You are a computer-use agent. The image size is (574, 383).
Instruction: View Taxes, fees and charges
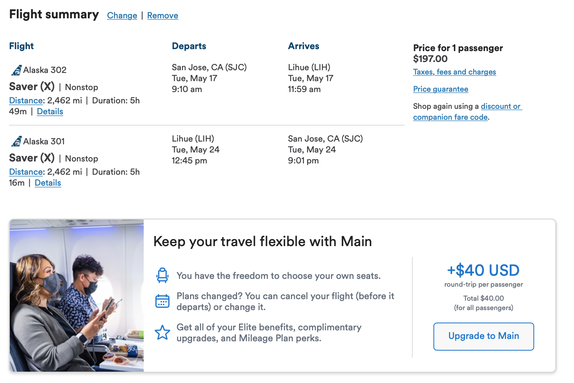click(x=455, y=72)
